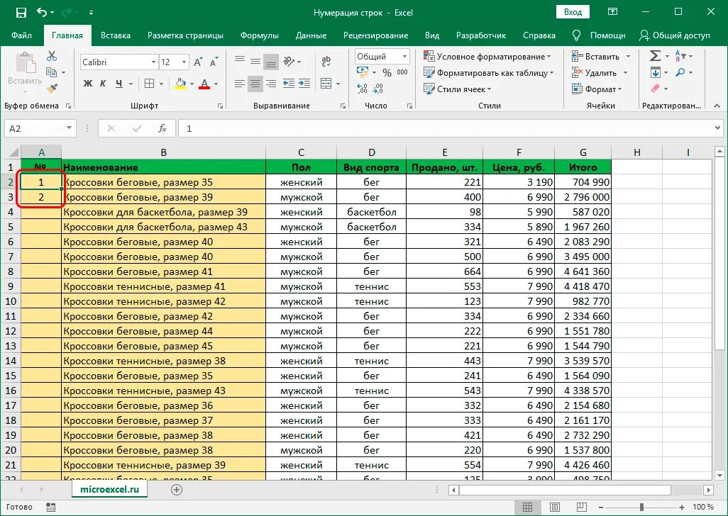Click the insert function fx icon
Image resolution: width=728 pixels, height=516 pixels.
(x=162, y=128)
